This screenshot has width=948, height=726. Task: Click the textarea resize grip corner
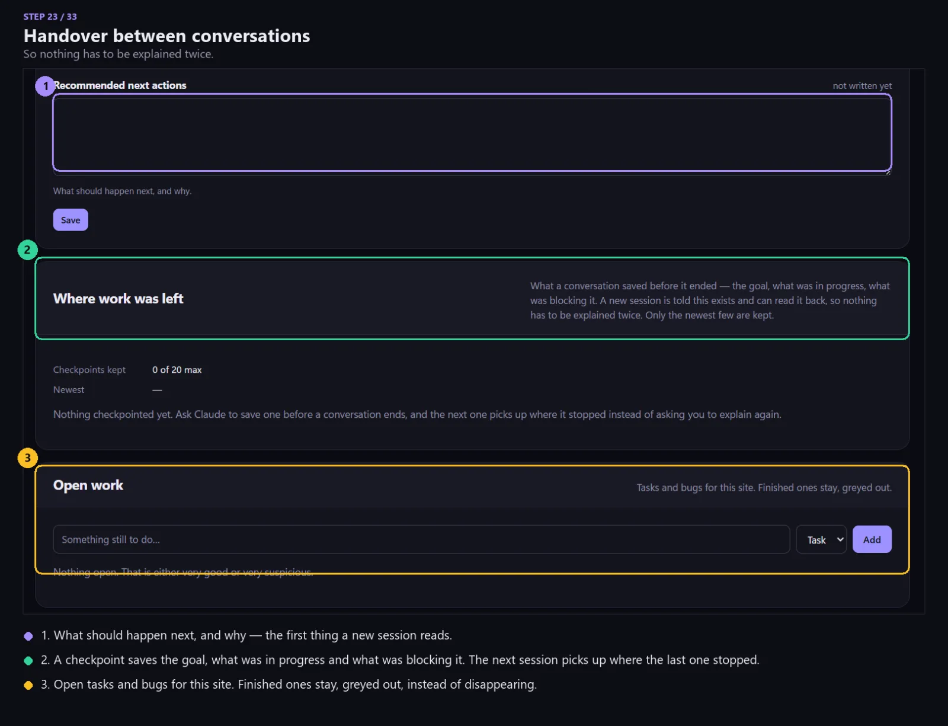[888, 172]
